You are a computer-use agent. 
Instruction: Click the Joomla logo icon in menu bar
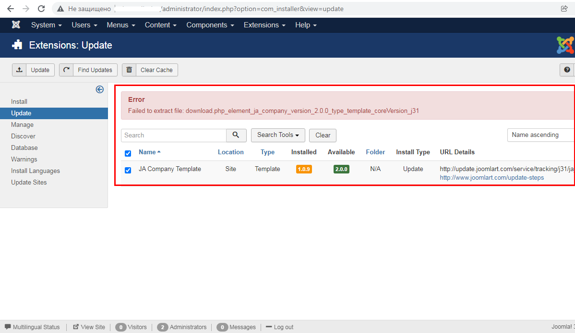tap(16, 25)
